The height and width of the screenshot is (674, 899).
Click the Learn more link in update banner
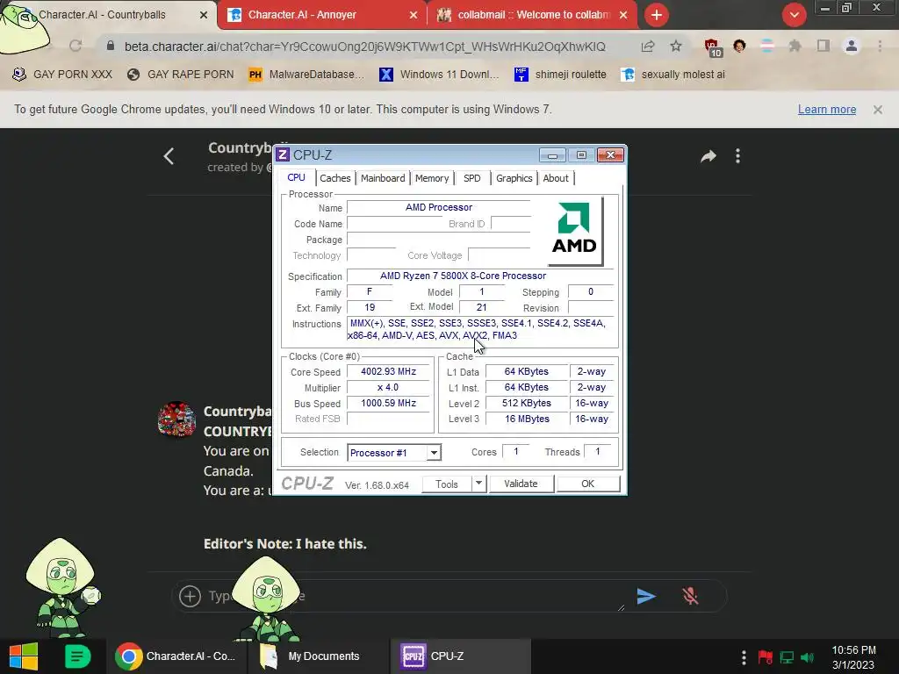pos(827,110)
